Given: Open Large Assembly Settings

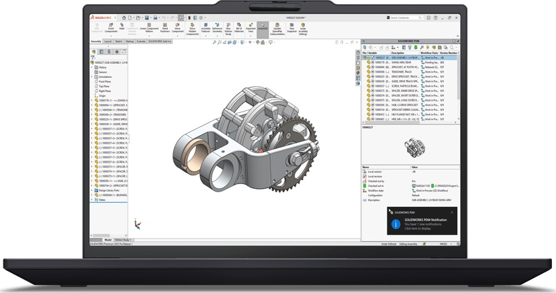Looking at the screenshot, I should (x=303, y=29).
